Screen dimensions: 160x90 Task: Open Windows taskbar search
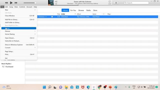pyautogui.click(x=50, y=87)
